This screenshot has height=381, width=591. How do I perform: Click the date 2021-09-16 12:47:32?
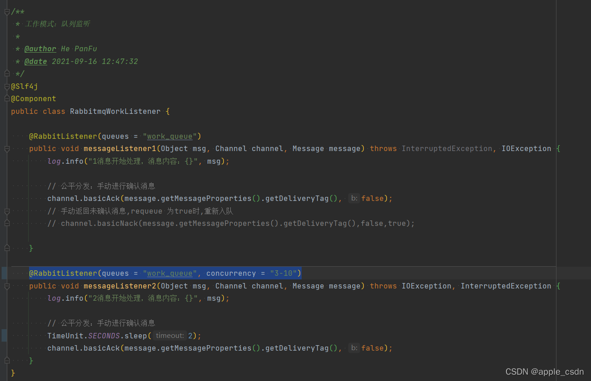(95, 61)
